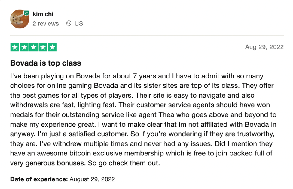This screenshot has width=293, height=189.
Task: Click the first green rating star
Action: click(x=15, y=47)
